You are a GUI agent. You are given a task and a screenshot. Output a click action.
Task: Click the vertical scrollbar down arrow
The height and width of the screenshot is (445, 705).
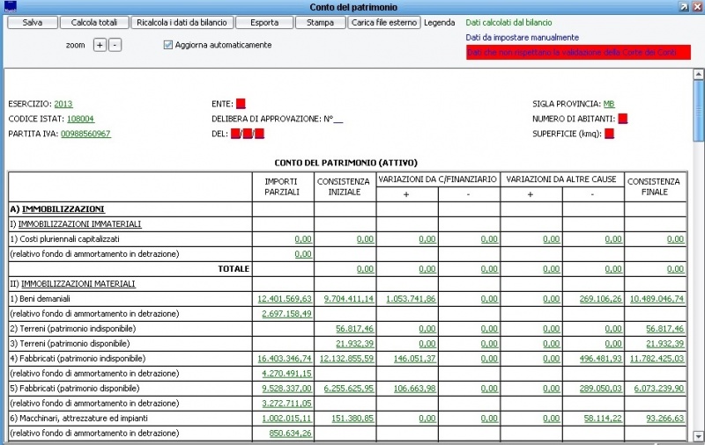pyautogui.click(x=698, y=439)
